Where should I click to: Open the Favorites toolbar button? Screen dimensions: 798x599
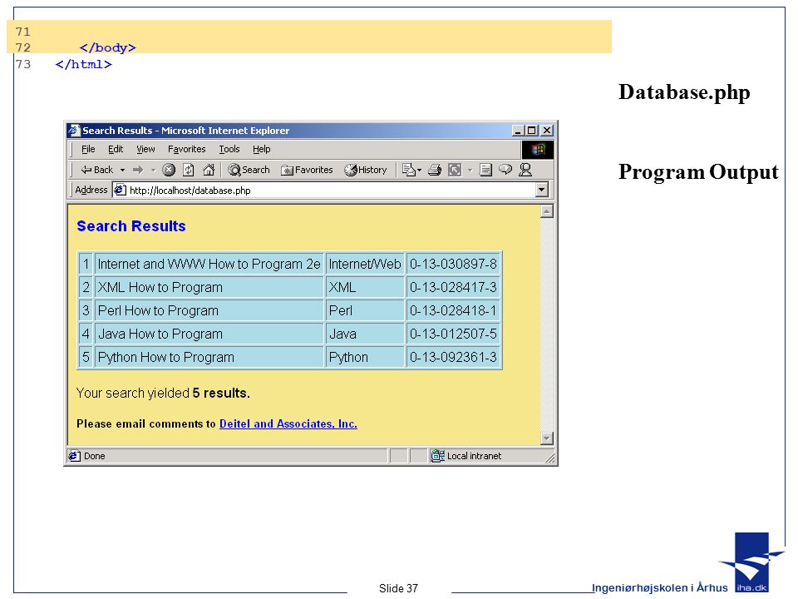[x=307, y=170]
